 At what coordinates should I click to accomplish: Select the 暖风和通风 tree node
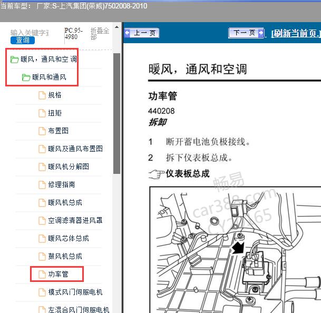[49, 77]
